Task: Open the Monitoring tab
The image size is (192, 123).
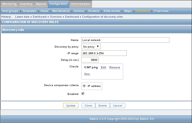Action: [x=9, y=4]
